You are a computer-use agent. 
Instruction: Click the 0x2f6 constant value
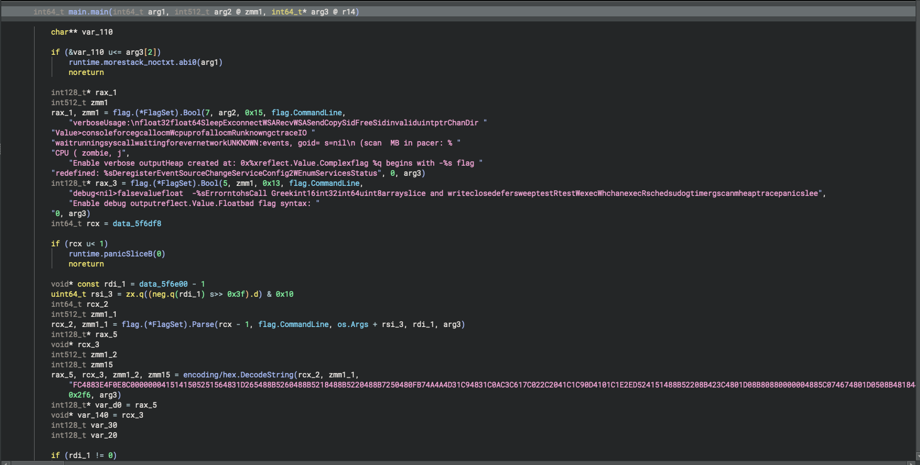point(80,395)
